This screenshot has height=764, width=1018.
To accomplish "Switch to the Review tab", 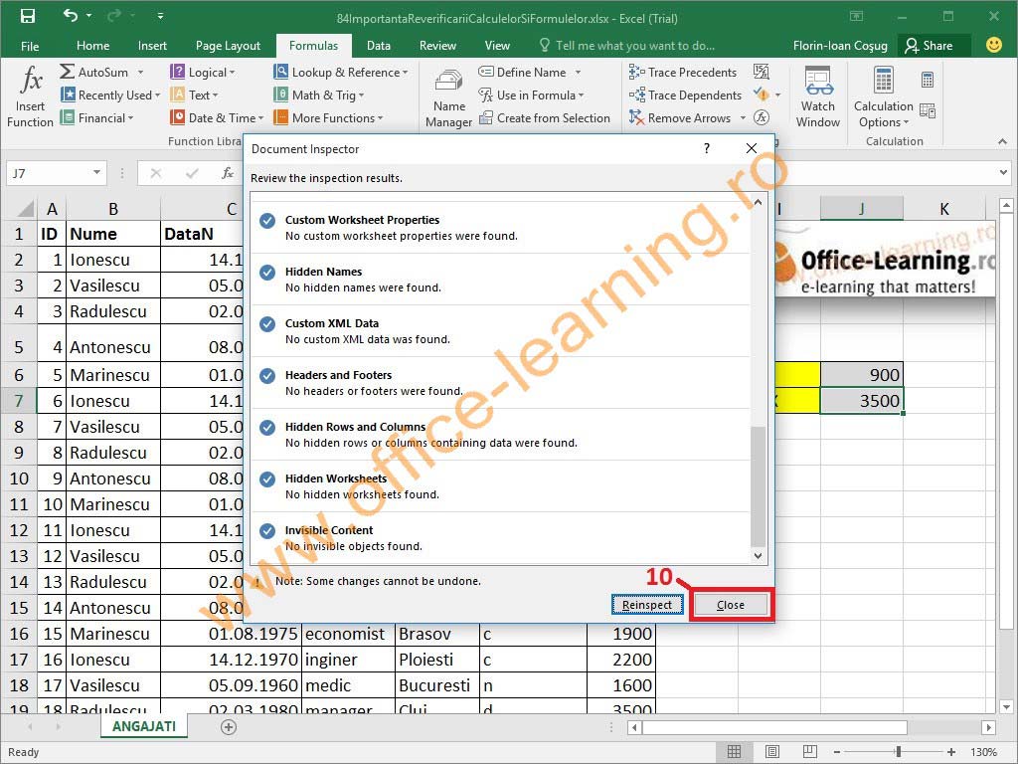I will point(437,46).
